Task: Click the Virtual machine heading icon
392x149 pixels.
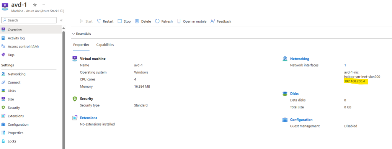Action: (75, 59)
